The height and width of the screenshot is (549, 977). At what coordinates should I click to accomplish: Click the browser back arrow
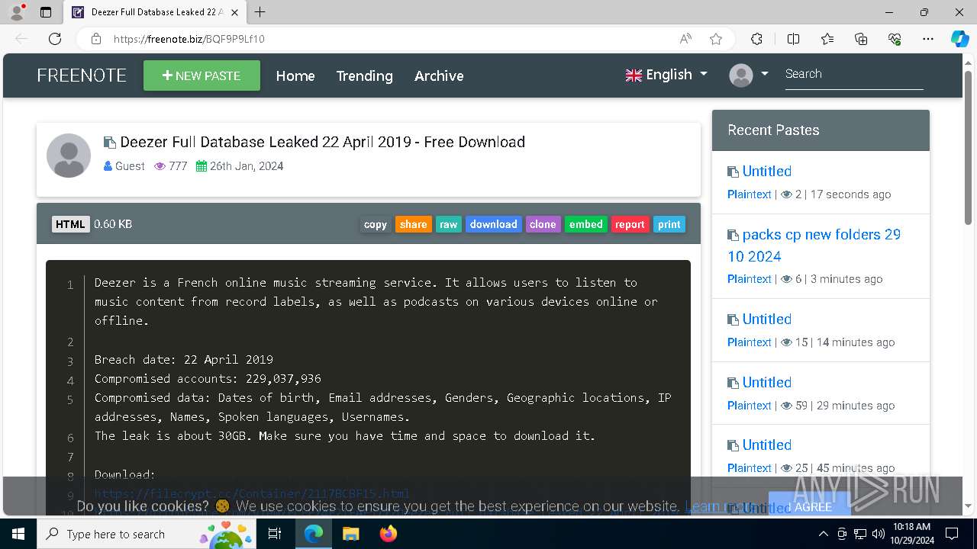(21, 39)
